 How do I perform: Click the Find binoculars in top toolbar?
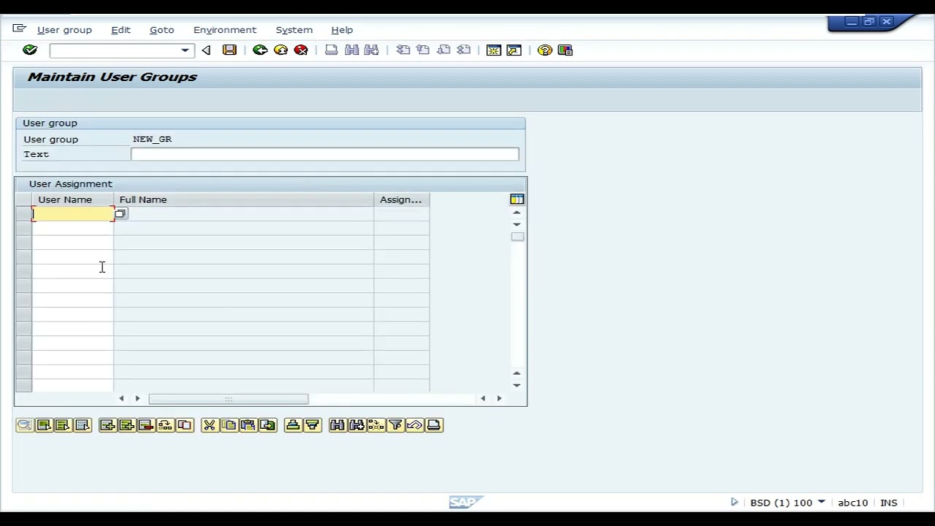pos(351,50)
